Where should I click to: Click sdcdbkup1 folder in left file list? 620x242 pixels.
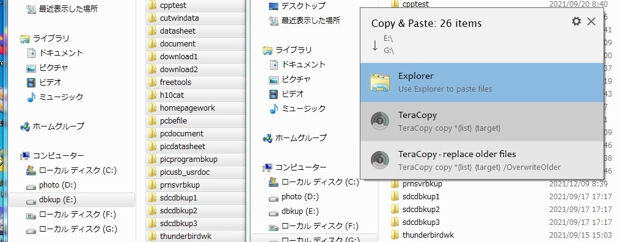tap(195, 198)
